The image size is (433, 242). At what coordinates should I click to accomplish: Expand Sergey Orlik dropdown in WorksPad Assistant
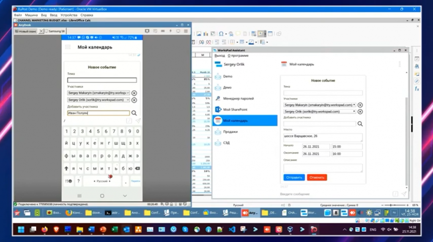[354, 111]
